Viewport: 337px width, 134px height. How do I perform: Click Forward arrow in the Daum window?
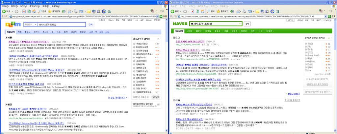[x=16, y=11]
